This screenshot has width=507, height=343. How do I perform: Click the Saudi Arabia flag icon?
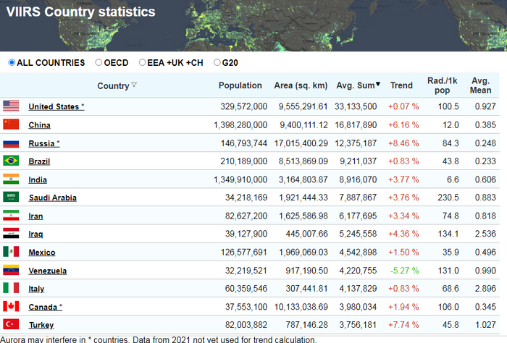11,197
